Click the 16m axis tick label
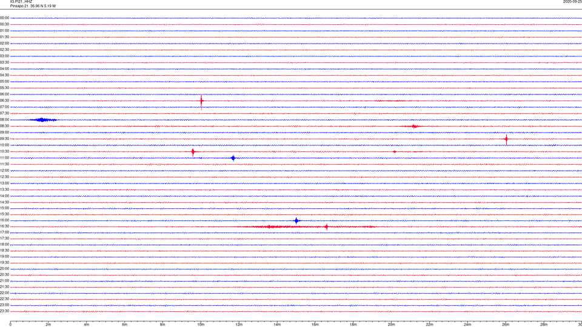582x327 pixels. 315,325
